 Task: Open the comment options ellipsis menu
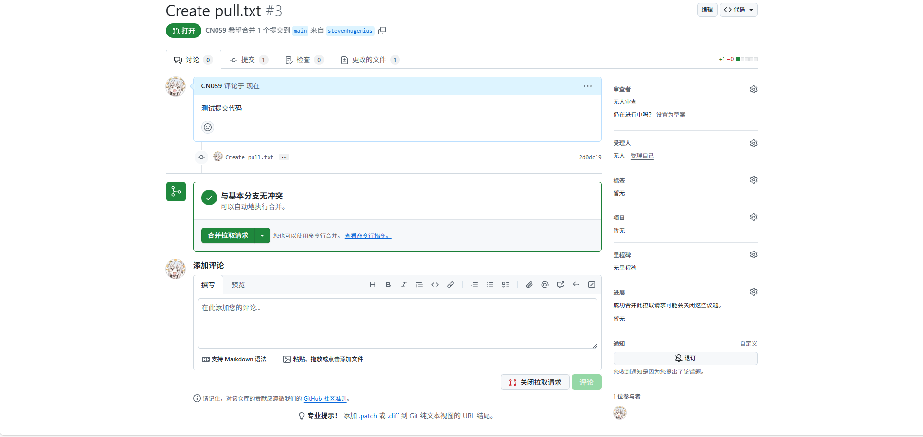(x=588, y=86)
